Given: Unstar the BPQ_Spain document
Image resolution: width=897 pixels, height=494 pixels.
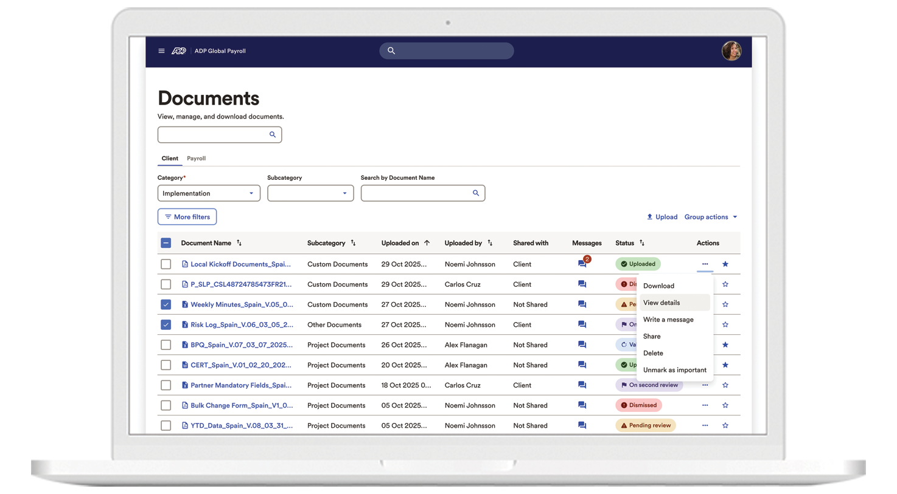Looking at the screenshot, I should point(725,345).
